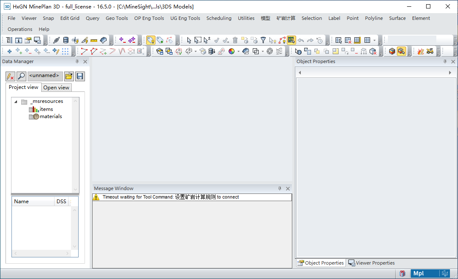This screenshot has width=458, height=279.
Task: Click the concentric circles contour icon
Action: click(270, 52)
